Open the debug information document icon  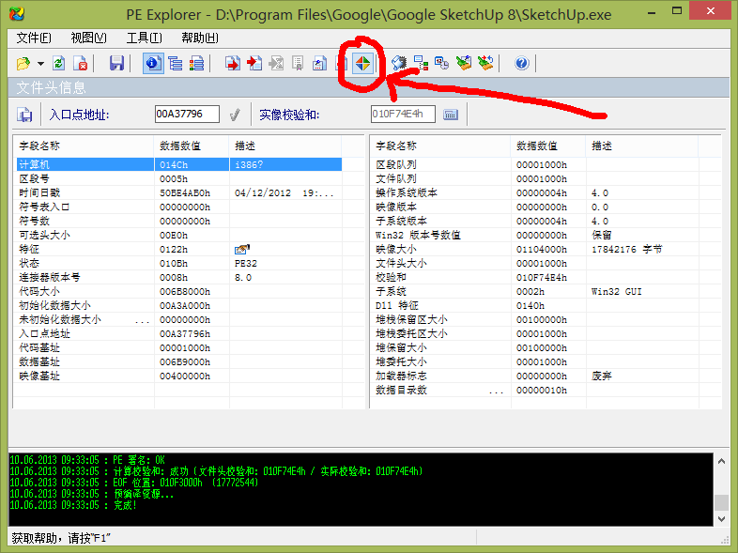coord(319,63)
